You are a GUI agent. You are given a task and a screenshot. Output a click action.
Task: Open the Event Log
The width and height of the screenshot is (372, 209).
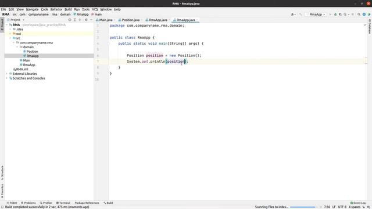click(x=358, y=203)
